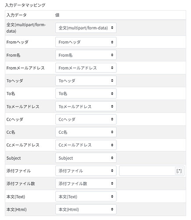Image resolution: width=191 pixels, height=220 pixels.
Task: Expand the 本文(Html) select box
Action: (86, 209)
